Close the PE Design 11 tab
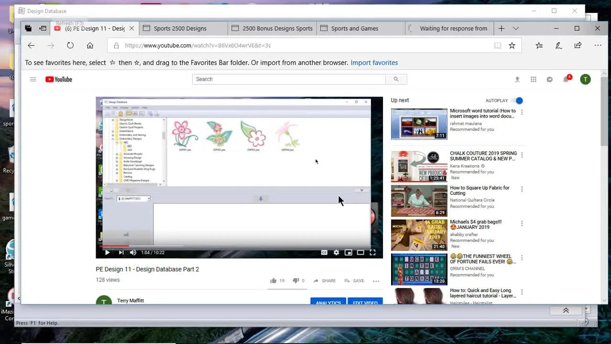This screenshot has height=344, width=611. point(131,28)
